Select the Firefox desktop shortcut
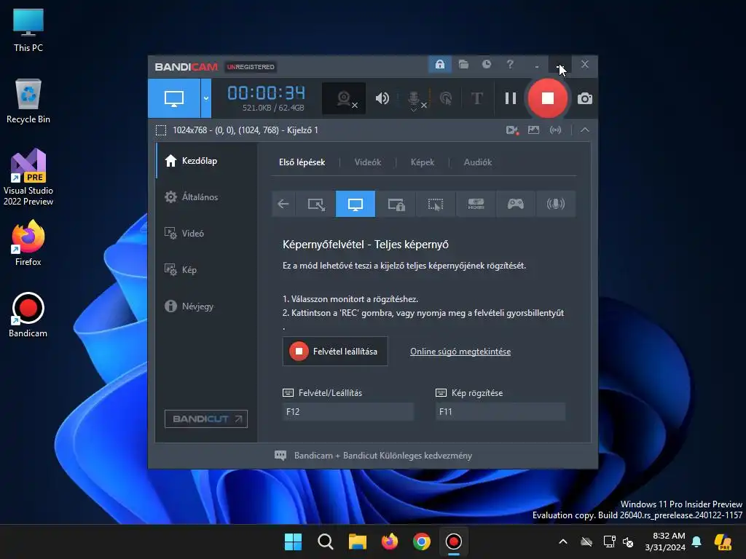 point(28,243)
